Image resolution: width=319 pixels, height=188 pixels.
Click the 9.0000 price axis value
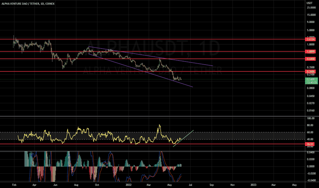(x=311, y=22)
